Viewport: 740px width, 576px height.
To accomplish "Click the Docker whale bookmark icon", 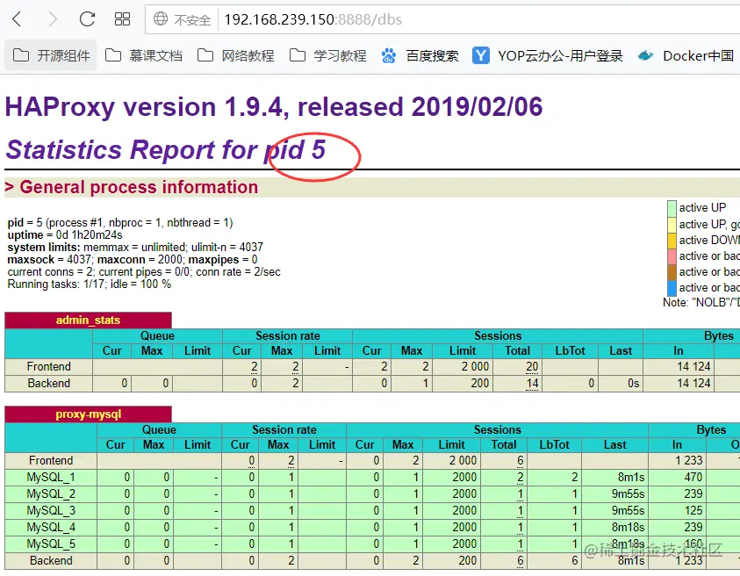I will tap(645, 55).
